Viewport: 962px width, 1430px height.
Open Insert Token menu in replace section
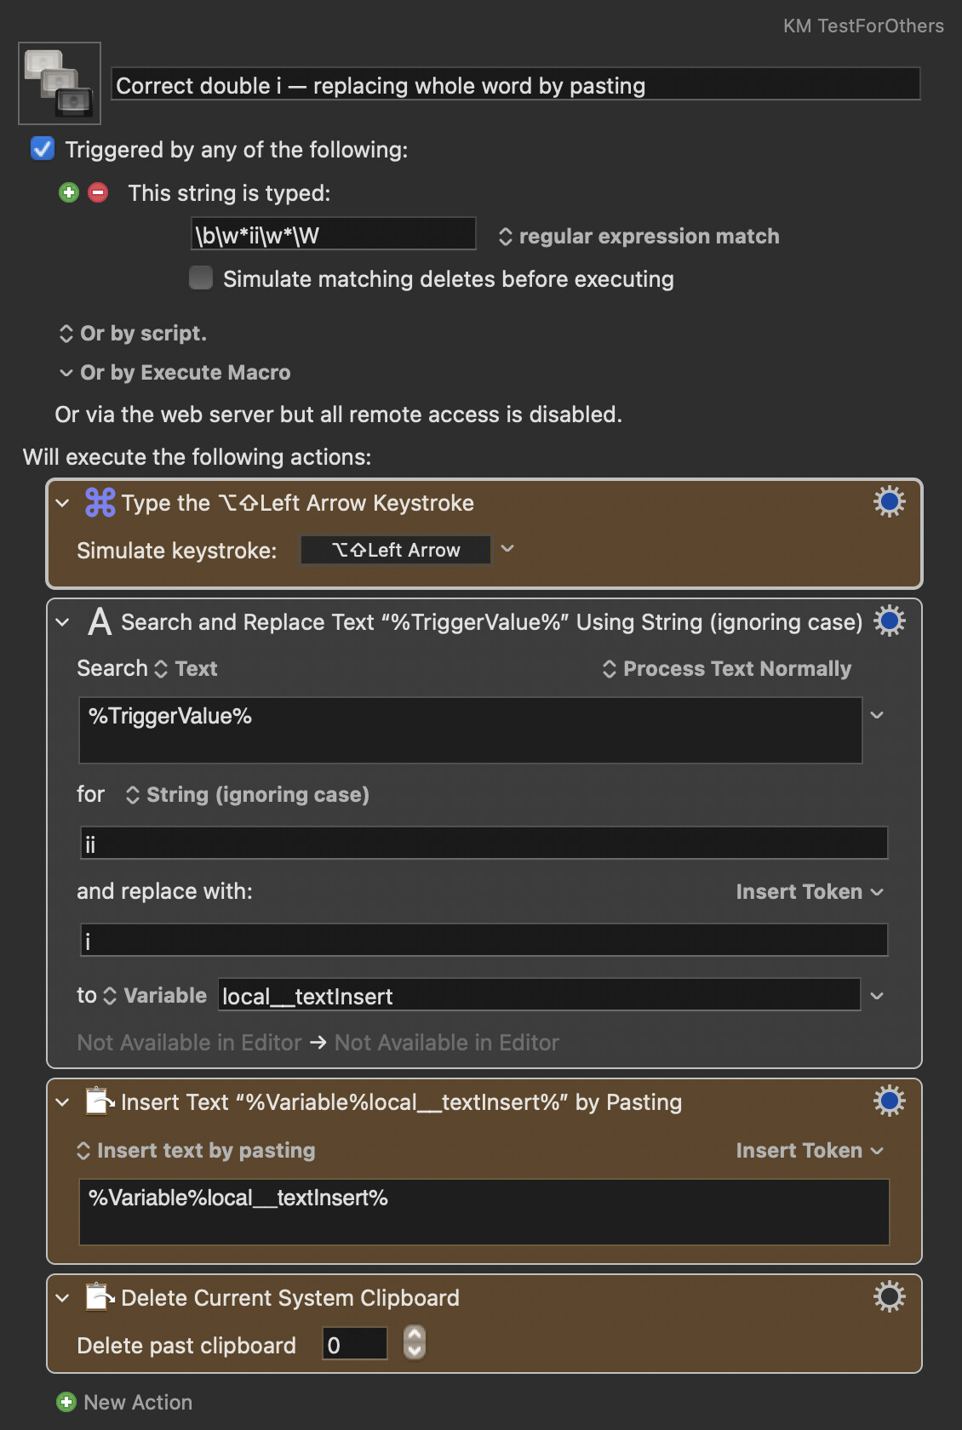coord(810,892)
